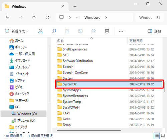The image size is (167, 139).
Task: Show hidden path segments ellipsis in address bar
Action: pos(78,17)
